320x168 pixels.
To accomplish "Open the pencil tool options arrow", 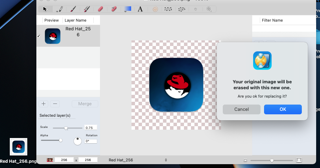I will tap(57, 12).
